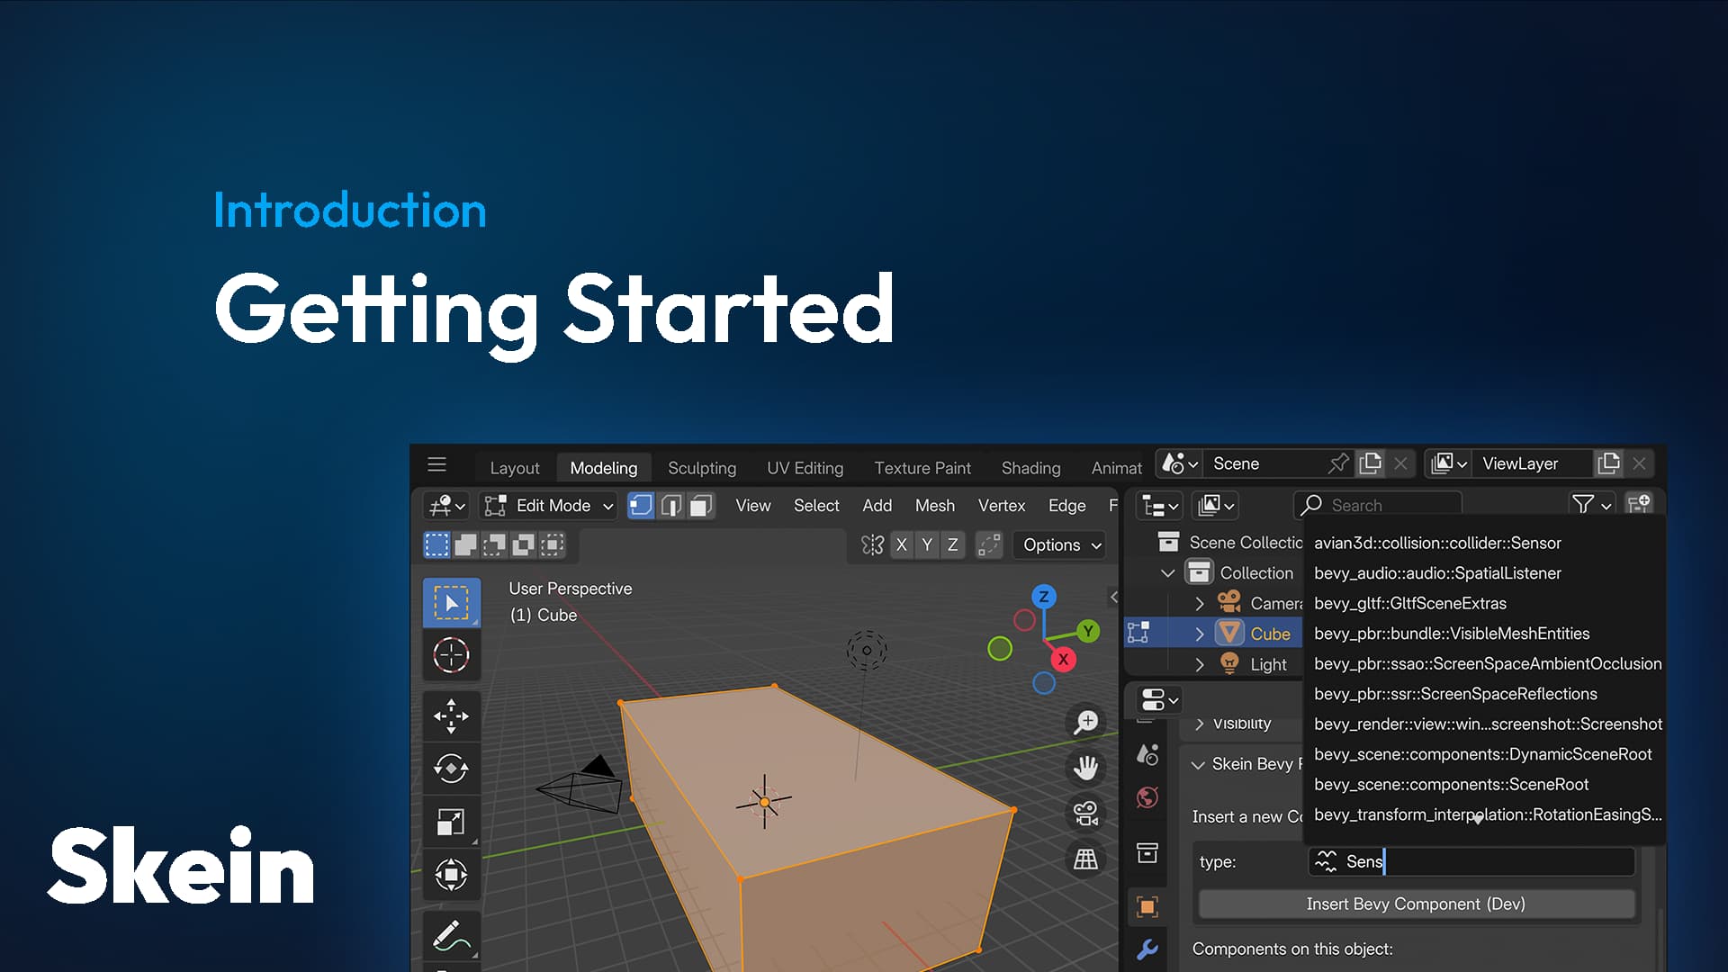This screenshot has height=972, width=1728.
Task: Enable edge select mode
Action: pyautogui.click(x=670, y=506)
